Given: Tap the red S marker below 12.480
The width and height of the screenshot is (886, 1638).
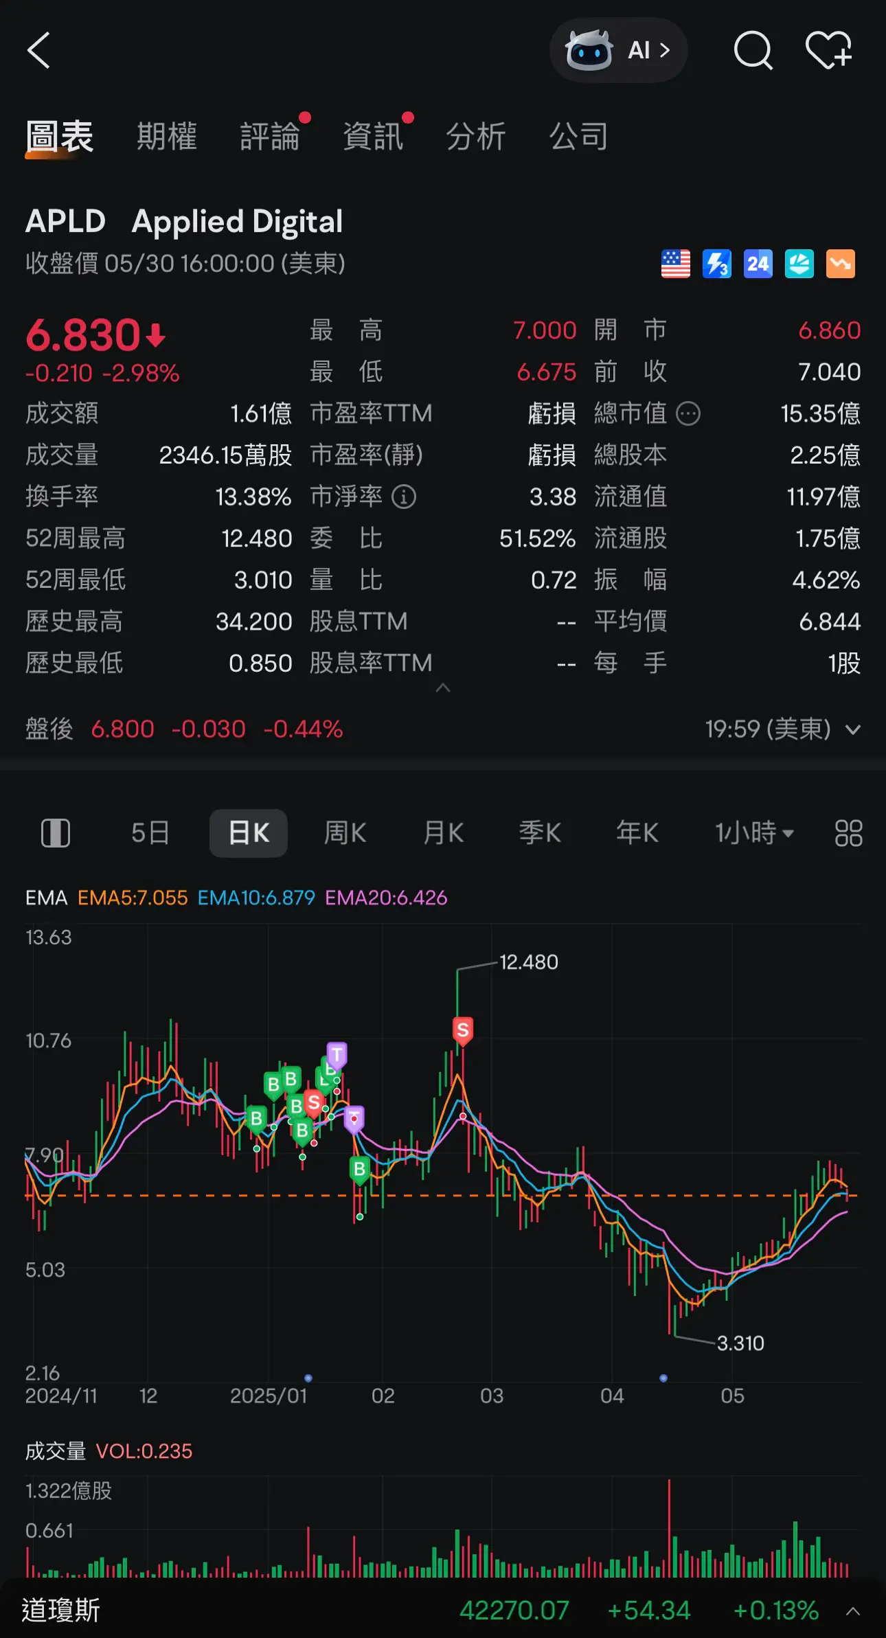Looking at the screenshot, I should (463, 1030).
